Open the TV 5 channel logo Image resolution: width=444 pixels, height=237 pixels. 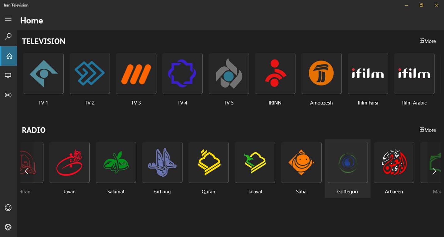tap(229, 73)
